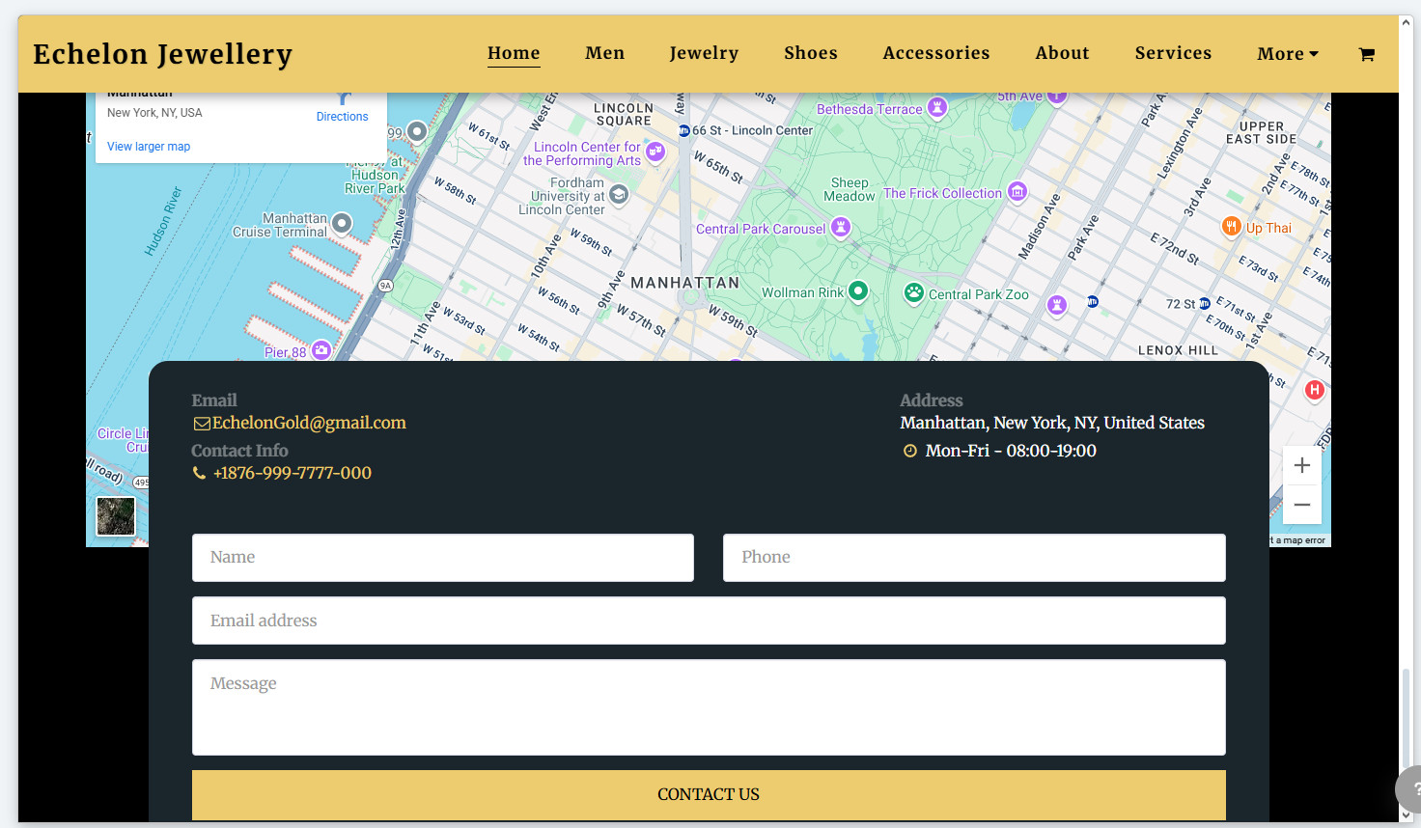Open the Men menu item
The height and width of the screenshot is (828, 1421).
[x=605, y=53]
